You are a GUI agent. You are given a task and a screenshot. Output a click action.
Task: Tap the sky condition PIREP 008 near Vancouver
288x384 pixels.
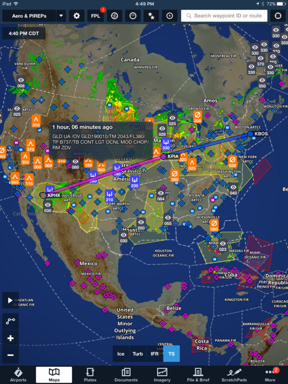[21, 82]
